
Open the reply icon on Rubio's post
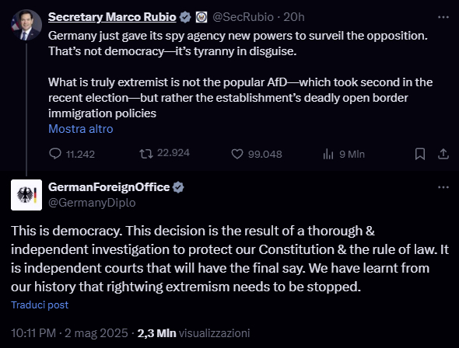[x=55, y=154]
